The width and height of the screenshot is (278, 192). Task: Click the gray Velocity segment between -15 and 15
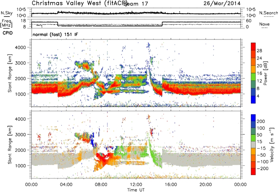coord(253,145)
